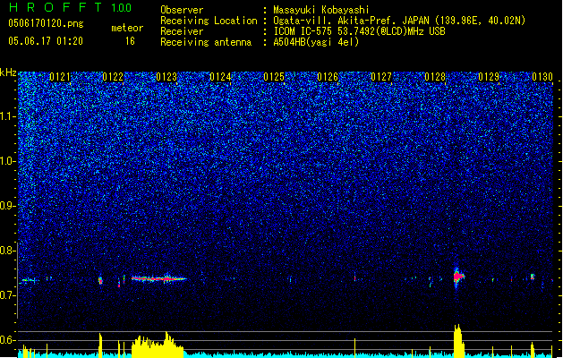Screen dimensions: 563x358
Task: Click the 1.0 kHz axis tick label
Action: (8, 161)
